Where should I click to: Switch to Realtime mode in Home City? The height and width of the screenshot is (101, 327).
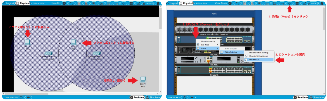click(137, 97)
